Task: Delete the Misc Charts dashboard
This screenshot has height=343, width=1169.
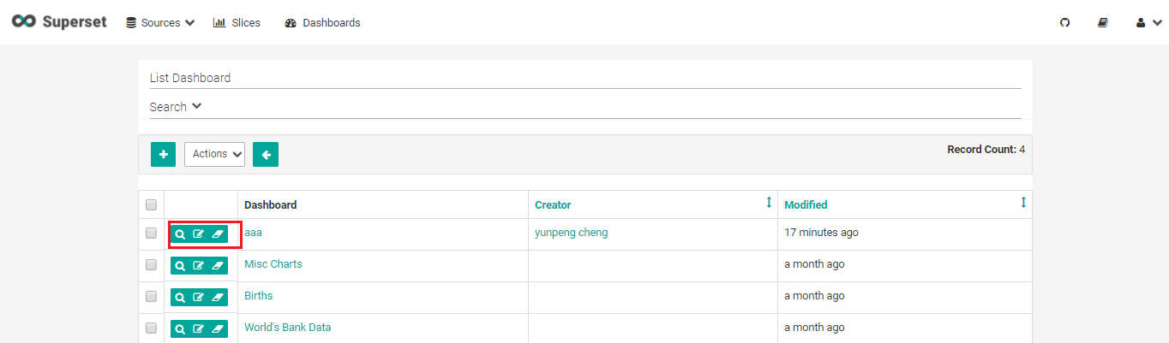Action: coord(218,265)
